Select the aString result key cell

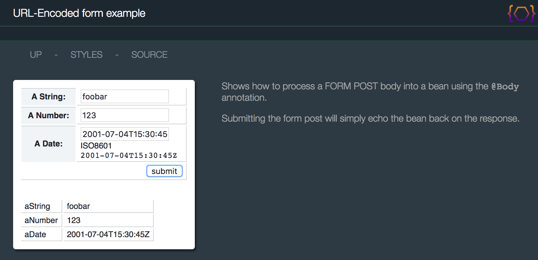pyautogui.click(x=41, y=206)
